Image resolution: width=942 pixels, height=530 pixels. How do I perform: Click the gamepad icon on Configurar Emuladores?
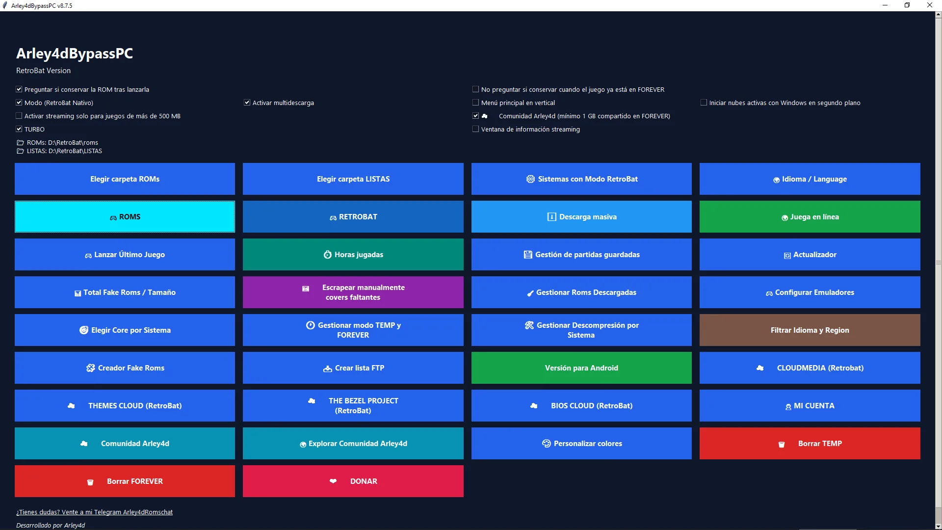click(769, 293)
